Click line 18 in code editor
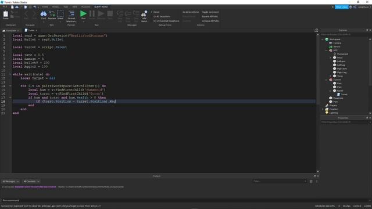 [164, 102]
